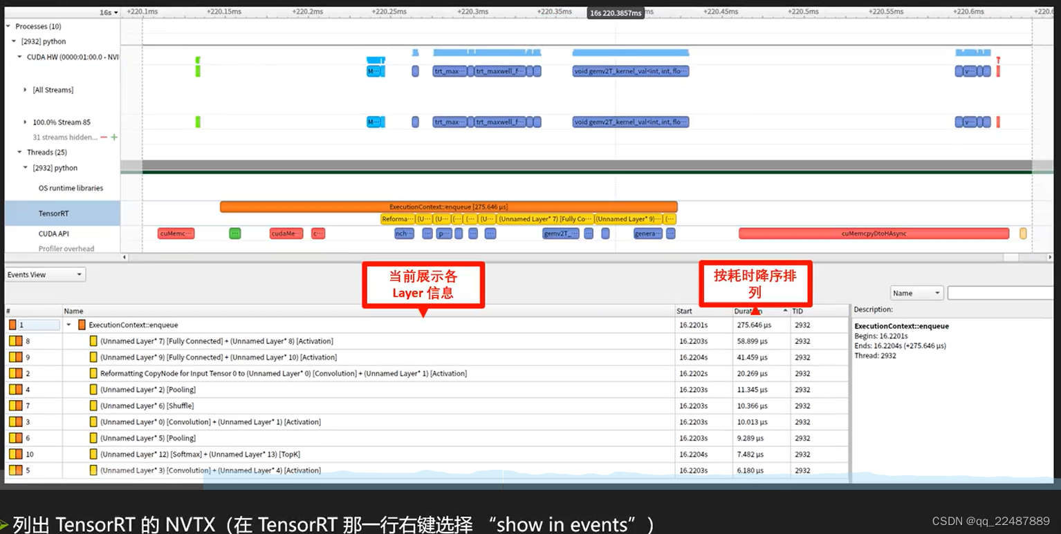Select gemv2T_kernel_val block in CUDA HW row

631,71
